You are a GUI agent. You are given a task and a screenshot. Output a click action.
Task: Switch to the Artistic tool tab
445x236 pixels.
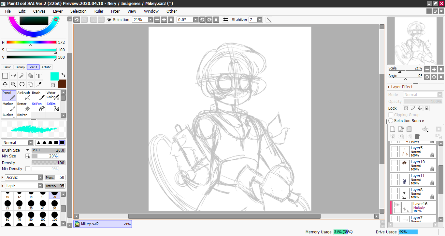point(46,67)
